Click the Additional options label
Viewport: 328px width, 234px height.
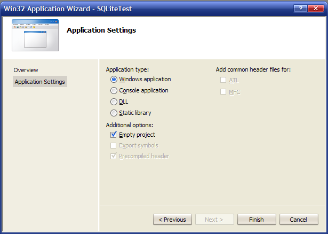pos(130,125)
